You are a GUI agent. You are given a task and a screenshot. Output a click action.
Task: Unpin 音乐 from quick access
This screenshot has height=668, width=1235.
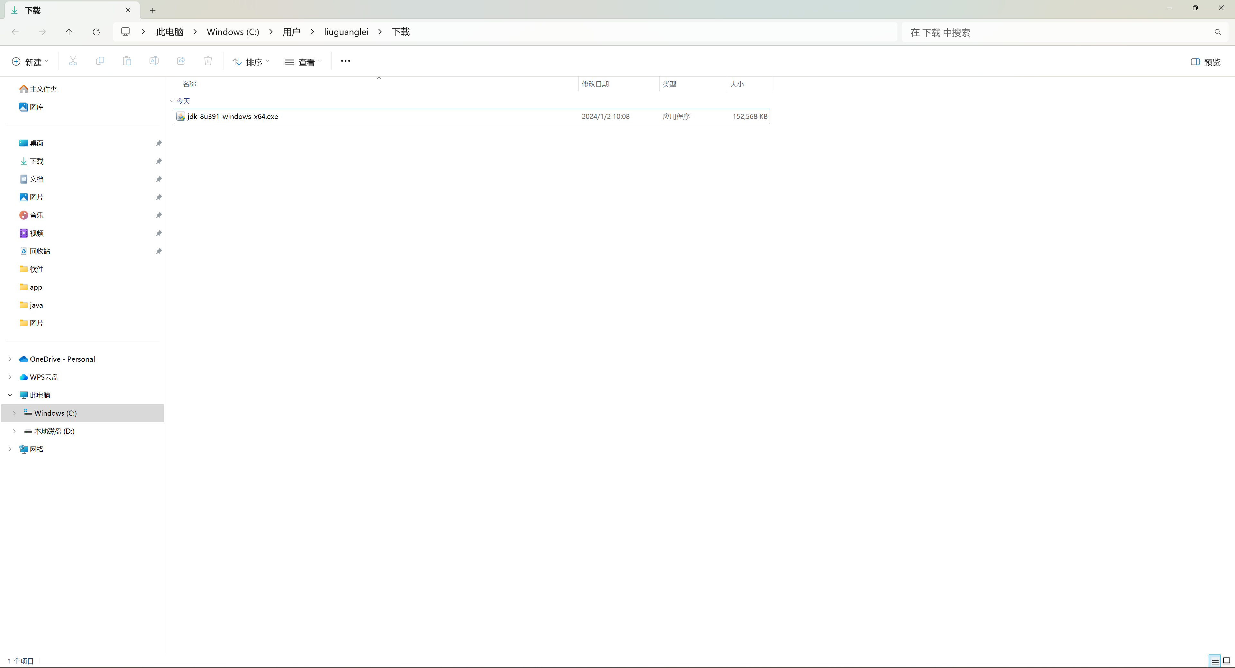click(x=159, y=215)
